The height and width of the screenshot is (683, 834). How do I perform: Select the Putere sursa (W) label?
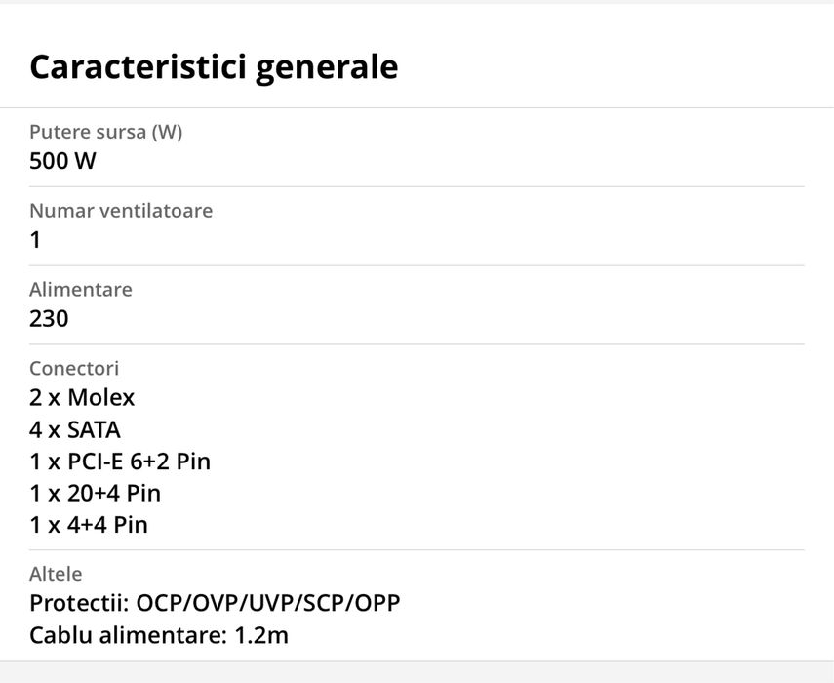click(105, 132)
